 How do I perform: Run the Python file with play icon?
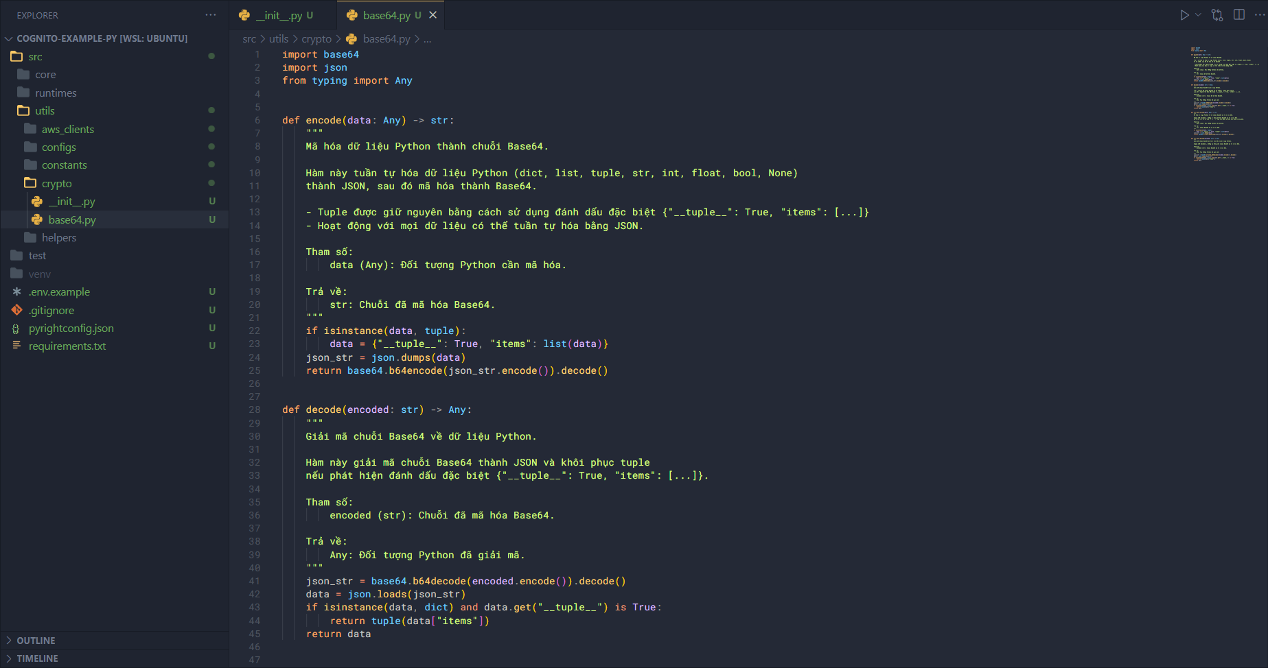click(1184, 15)
